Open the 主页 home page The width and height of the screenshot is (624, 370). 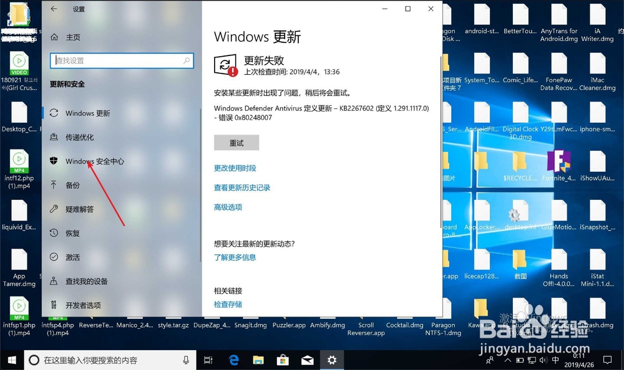66,37
